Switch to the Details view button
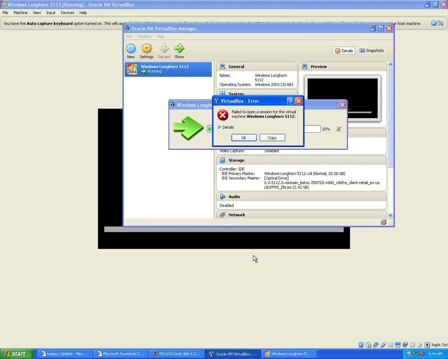 [x=344, y=51]
